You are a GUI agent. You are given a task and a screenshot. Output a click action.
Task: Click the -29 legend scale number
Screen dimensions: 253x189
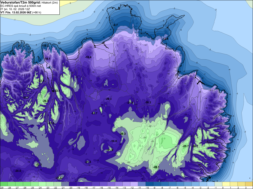pos(2,187)
